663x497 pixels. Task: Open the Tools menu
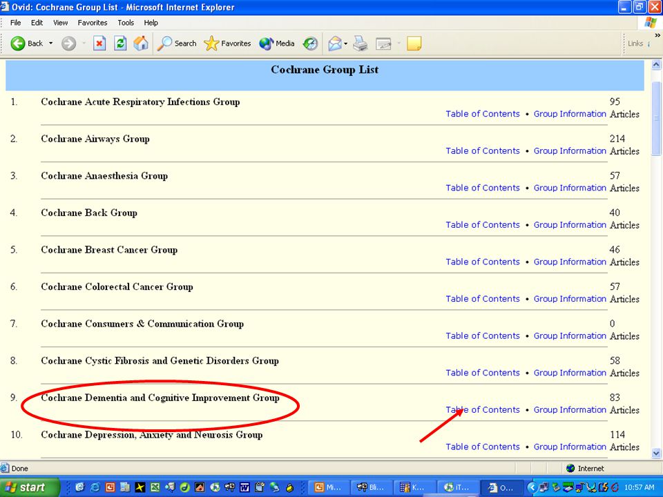tap(126, 23)
